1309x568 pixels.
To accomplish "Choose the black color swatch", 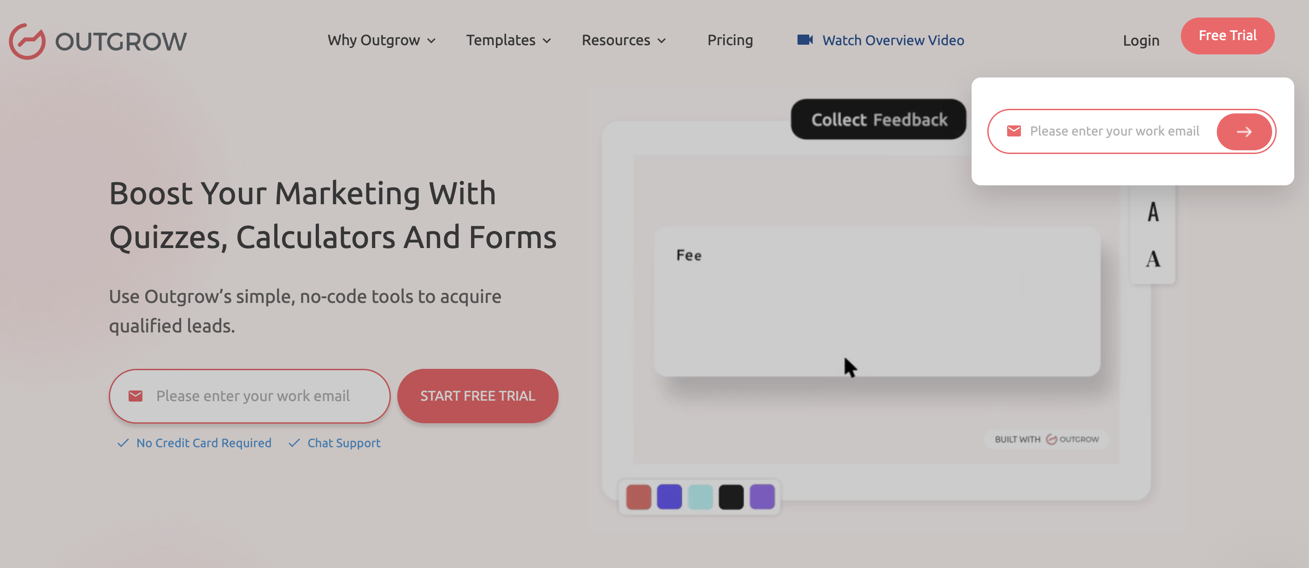I will pos(731,497).
